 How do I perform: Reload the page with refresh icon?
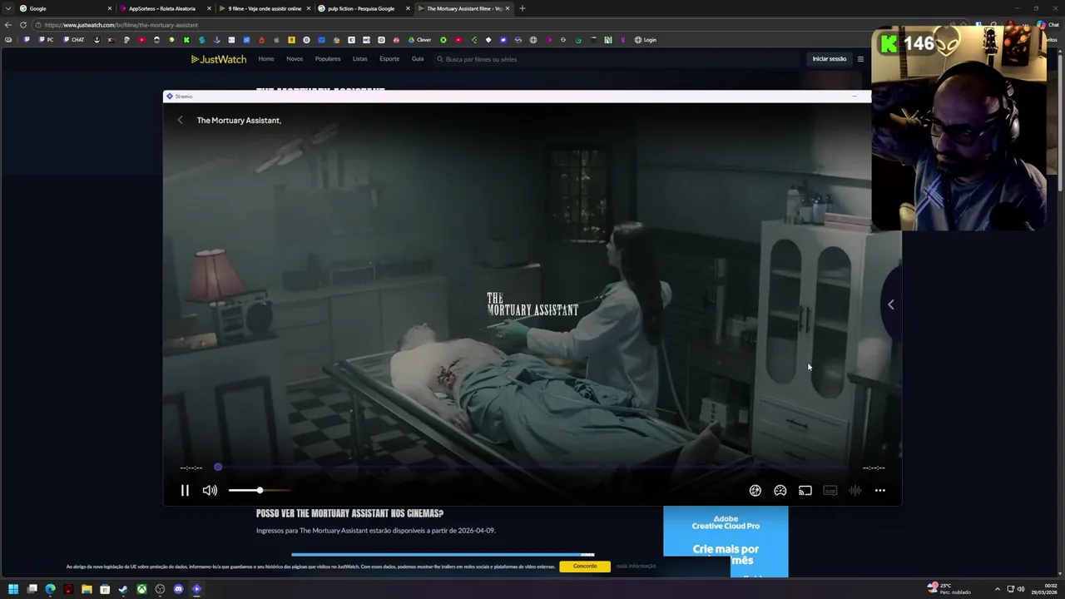tap(23, 25)
